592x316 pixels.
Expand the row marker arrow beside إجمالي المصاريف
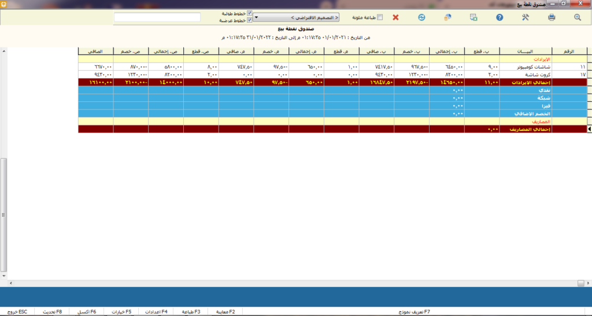tap(589, 130)
